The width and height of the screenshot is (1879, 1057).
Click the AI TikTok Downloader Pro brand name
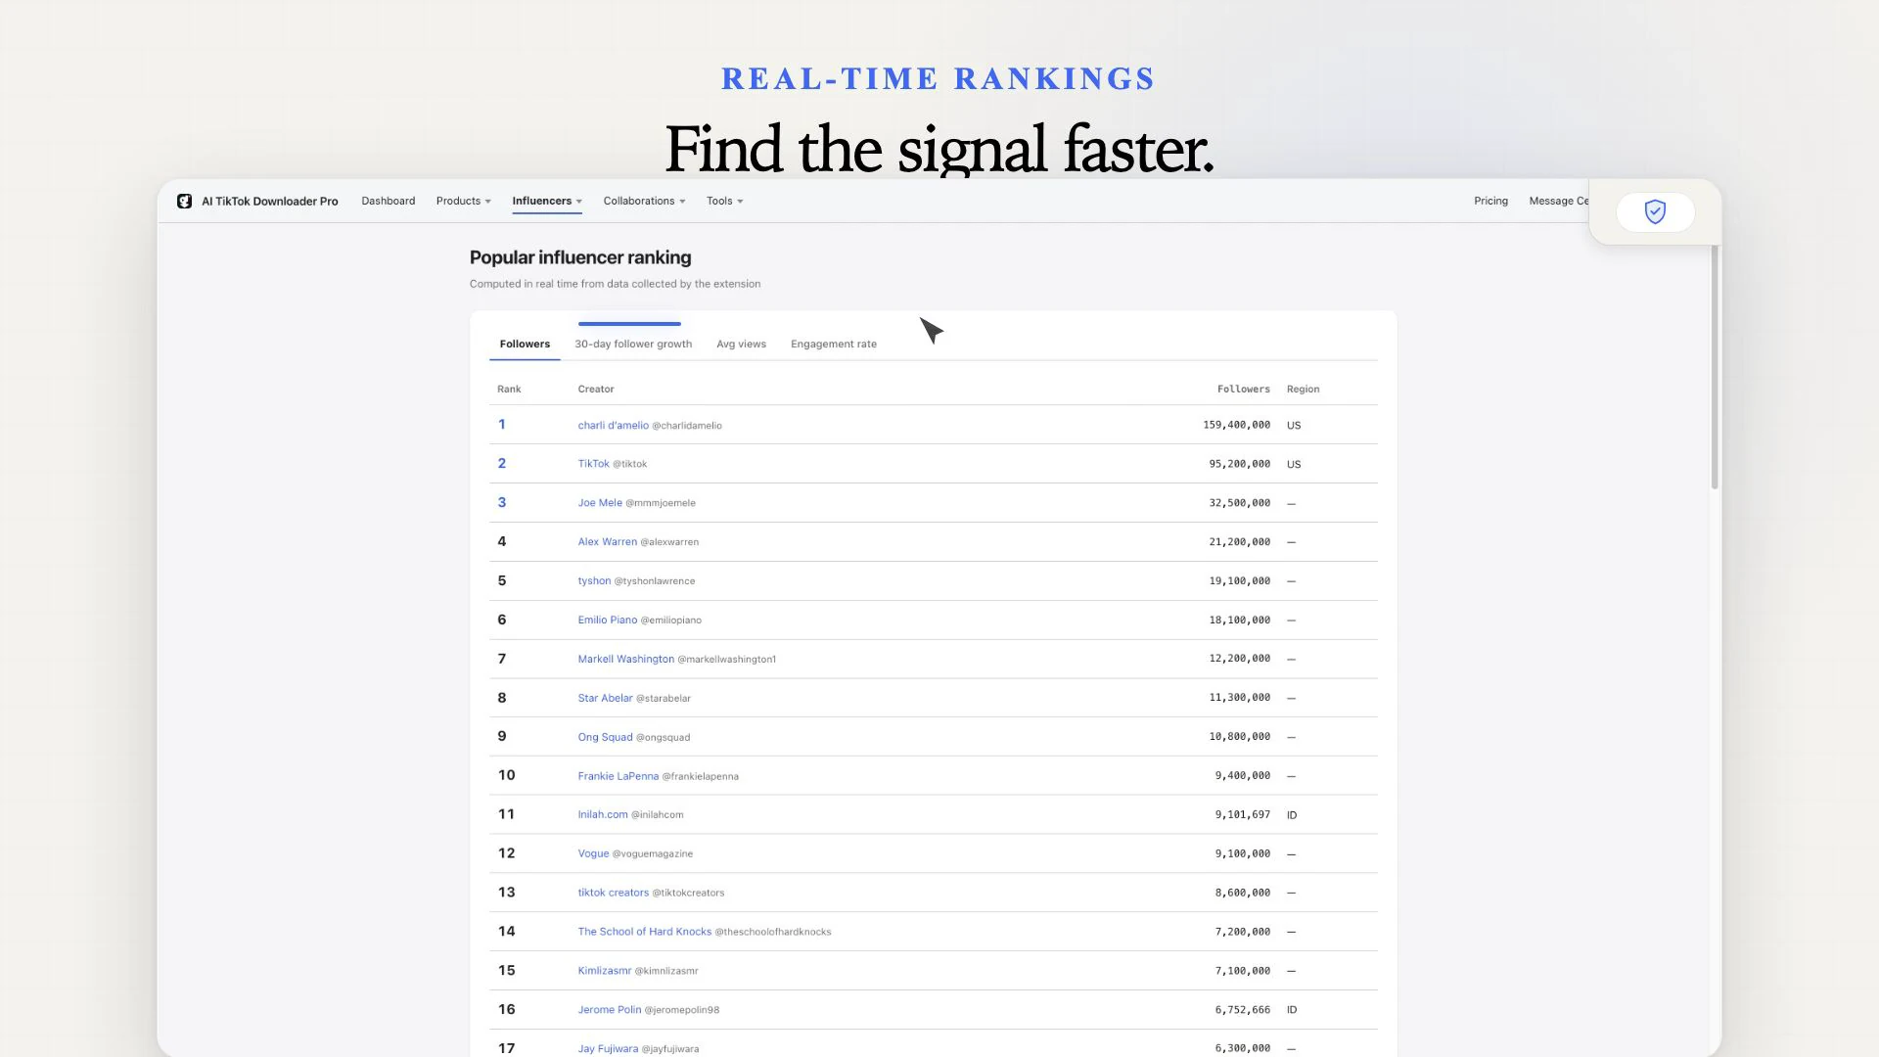(x=270, y=202)
